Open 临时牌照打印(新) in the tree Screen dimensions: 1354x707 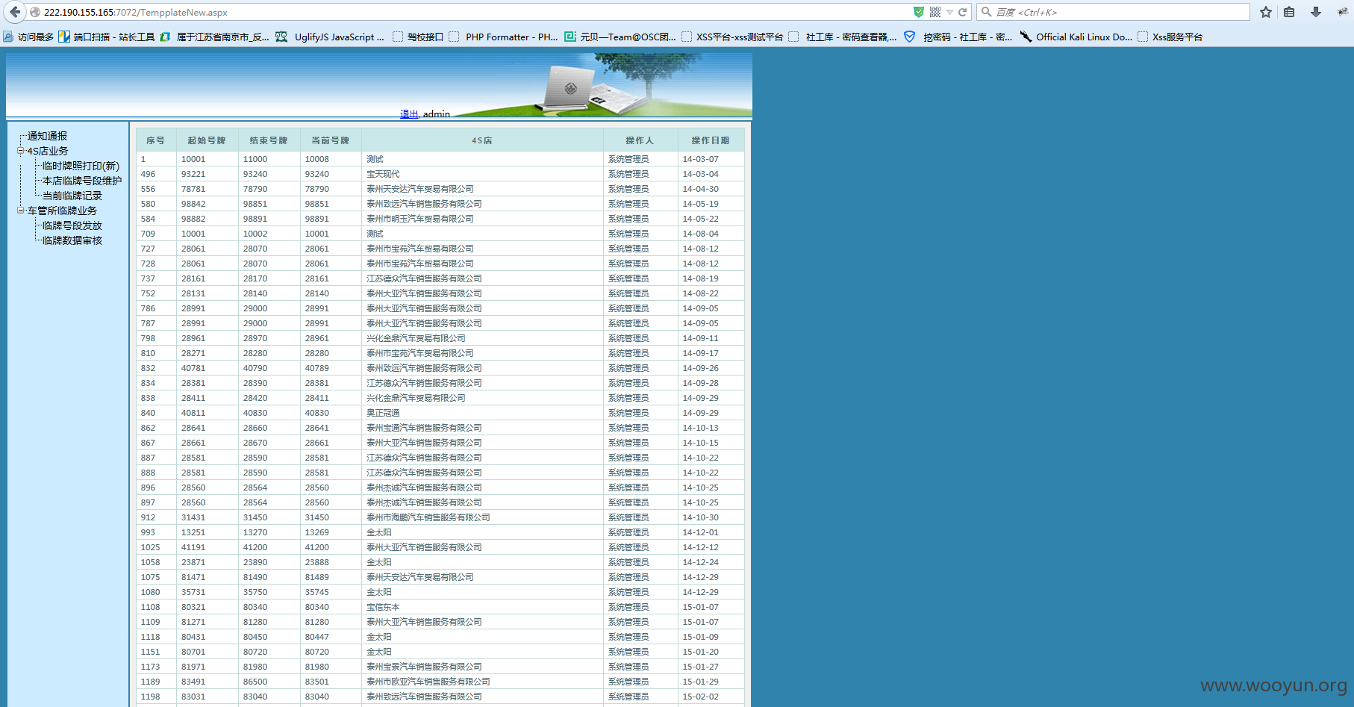click(81, 166)
